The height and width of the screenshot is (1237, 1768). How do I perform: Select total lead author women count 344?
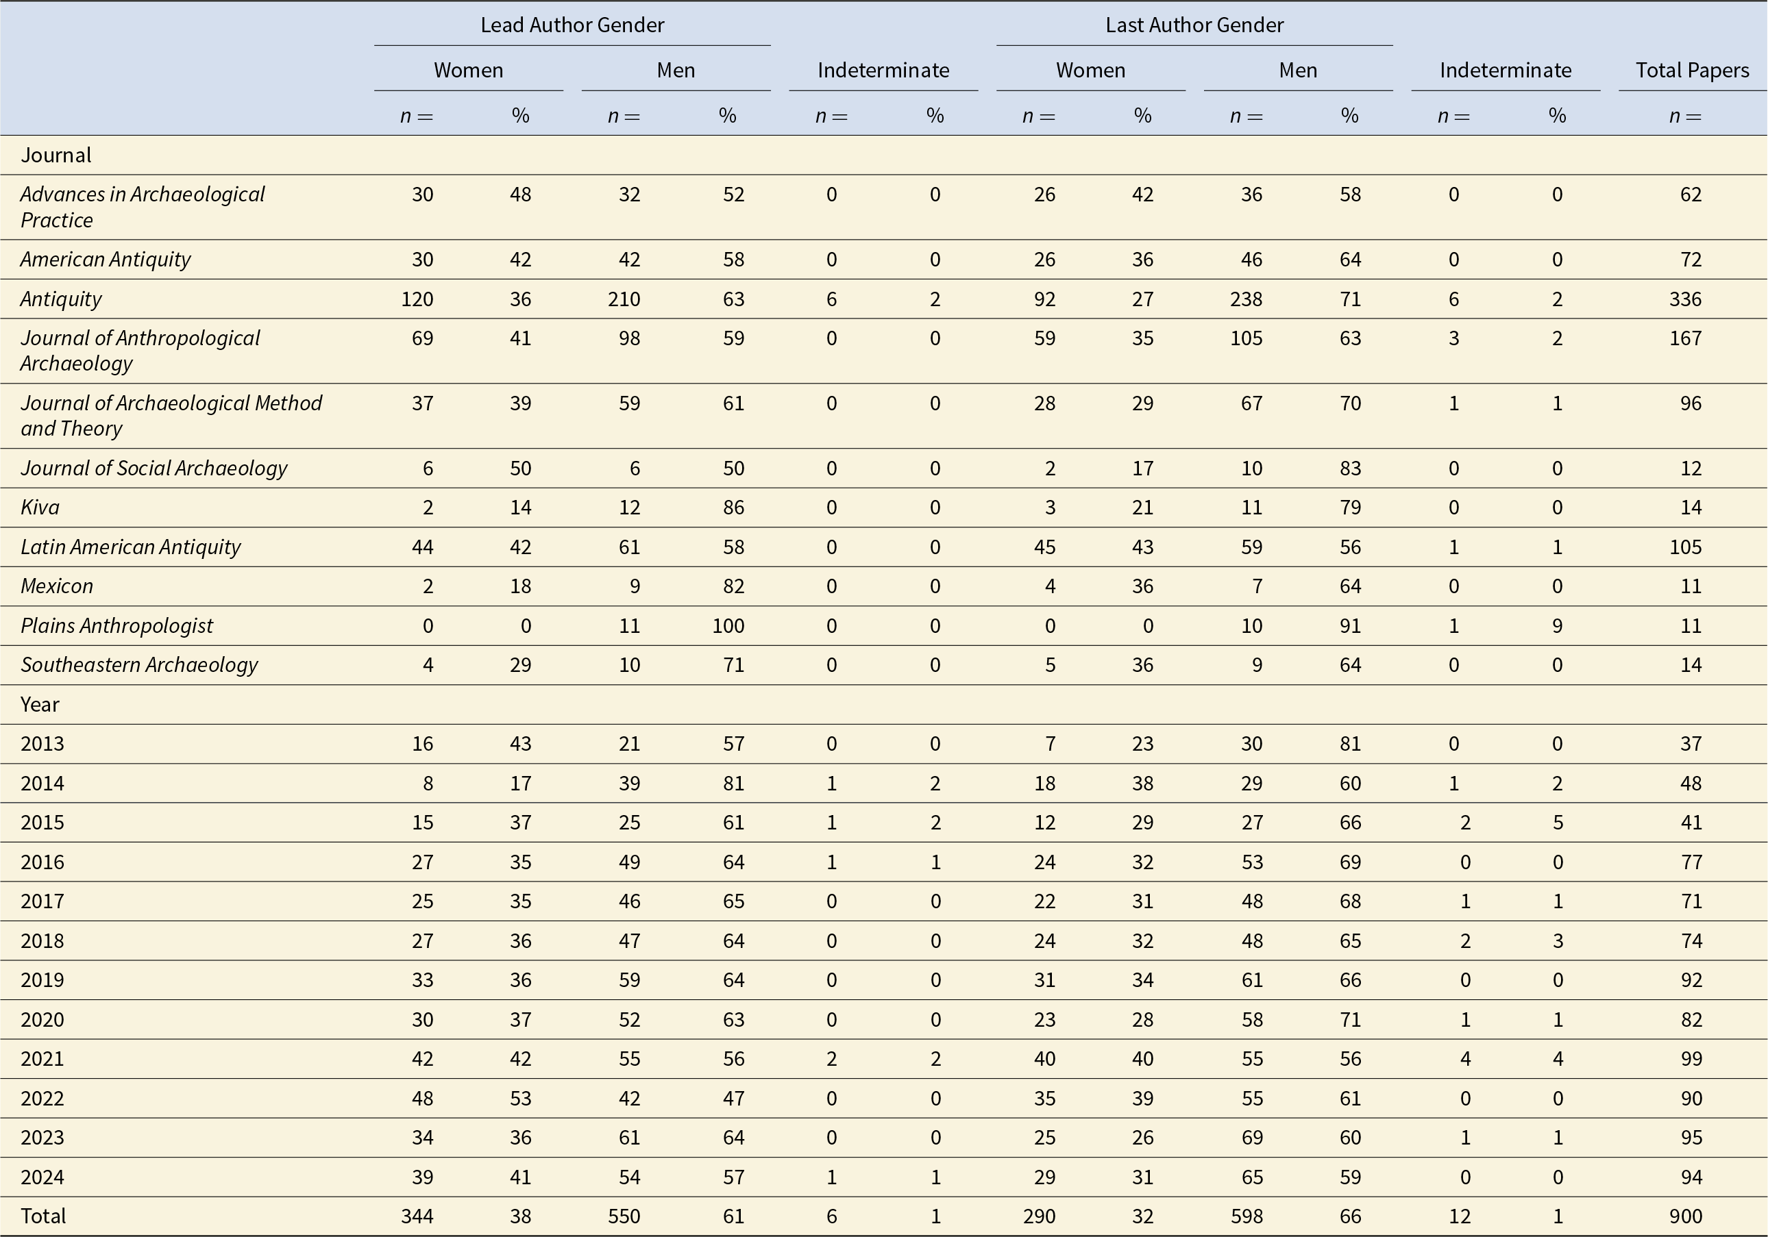tap(417, 1216)
